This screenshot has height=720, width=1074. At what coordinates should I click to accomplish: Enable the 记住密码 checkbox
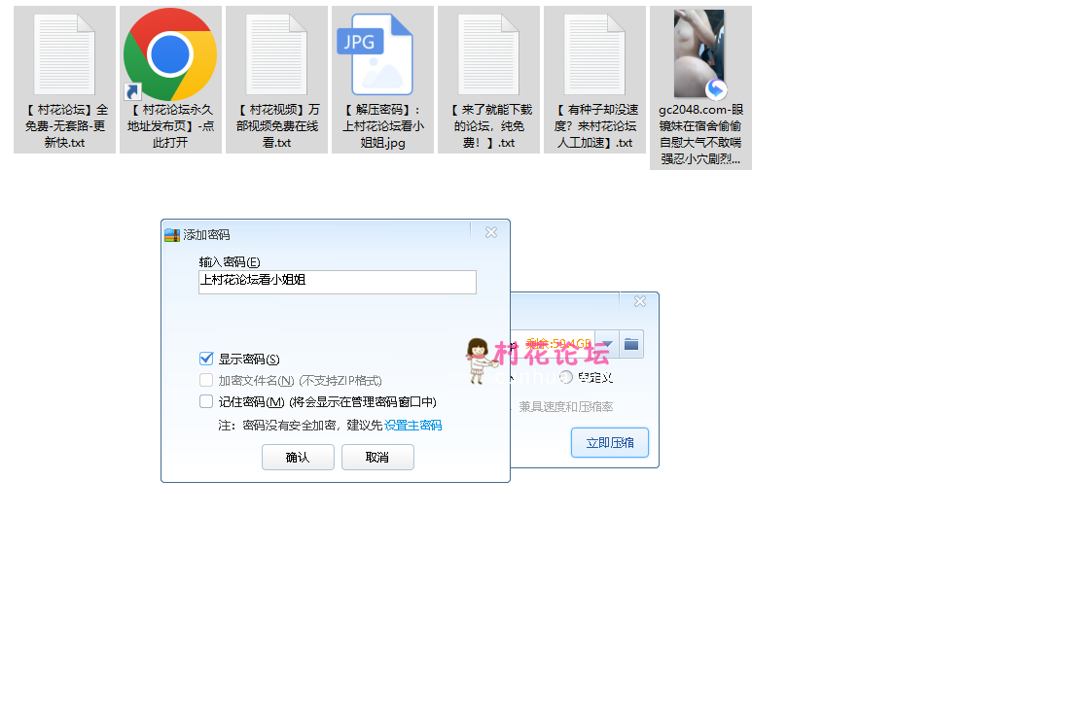pos(206,400)
